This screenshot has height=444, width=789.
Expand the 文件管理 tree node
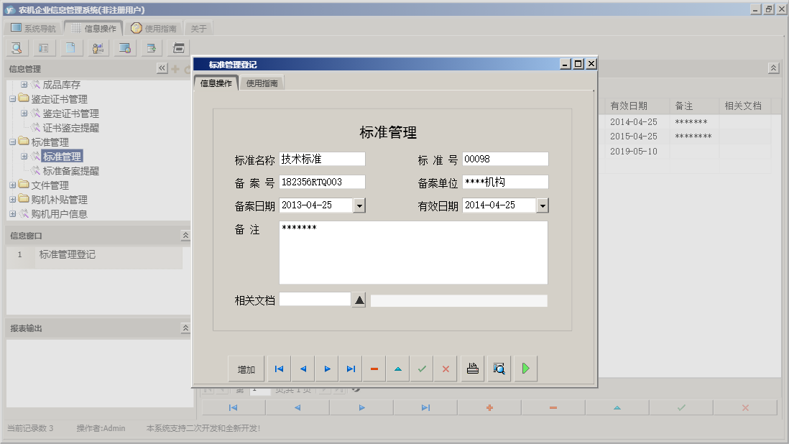tap(12, 185)
